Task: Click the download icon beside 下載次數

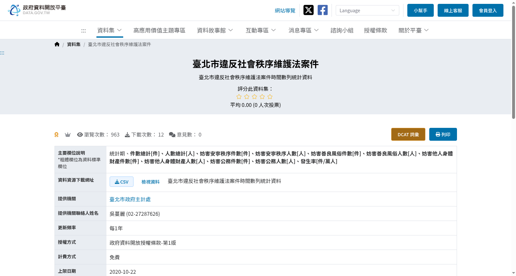Action: [x=127, y=135]
